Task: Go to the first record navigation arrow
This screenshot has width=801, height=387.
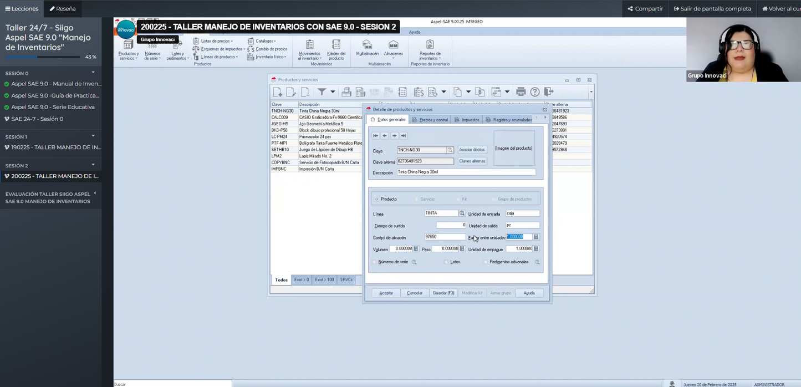Action: (x=375, y=136)
